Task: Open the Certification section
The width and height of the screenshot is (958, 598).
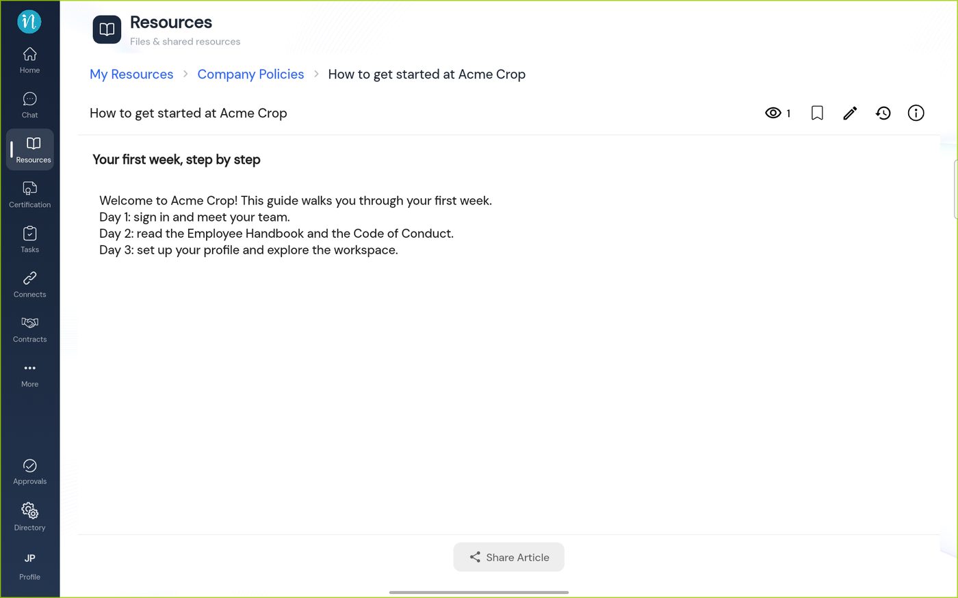Action: (29, 195)
